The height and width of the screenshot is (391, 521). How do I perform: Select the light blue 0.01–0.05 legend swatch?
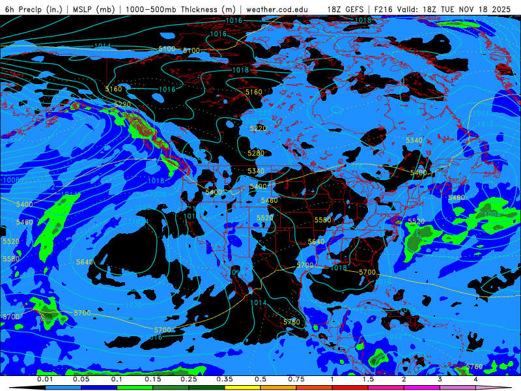click(63, 388)
